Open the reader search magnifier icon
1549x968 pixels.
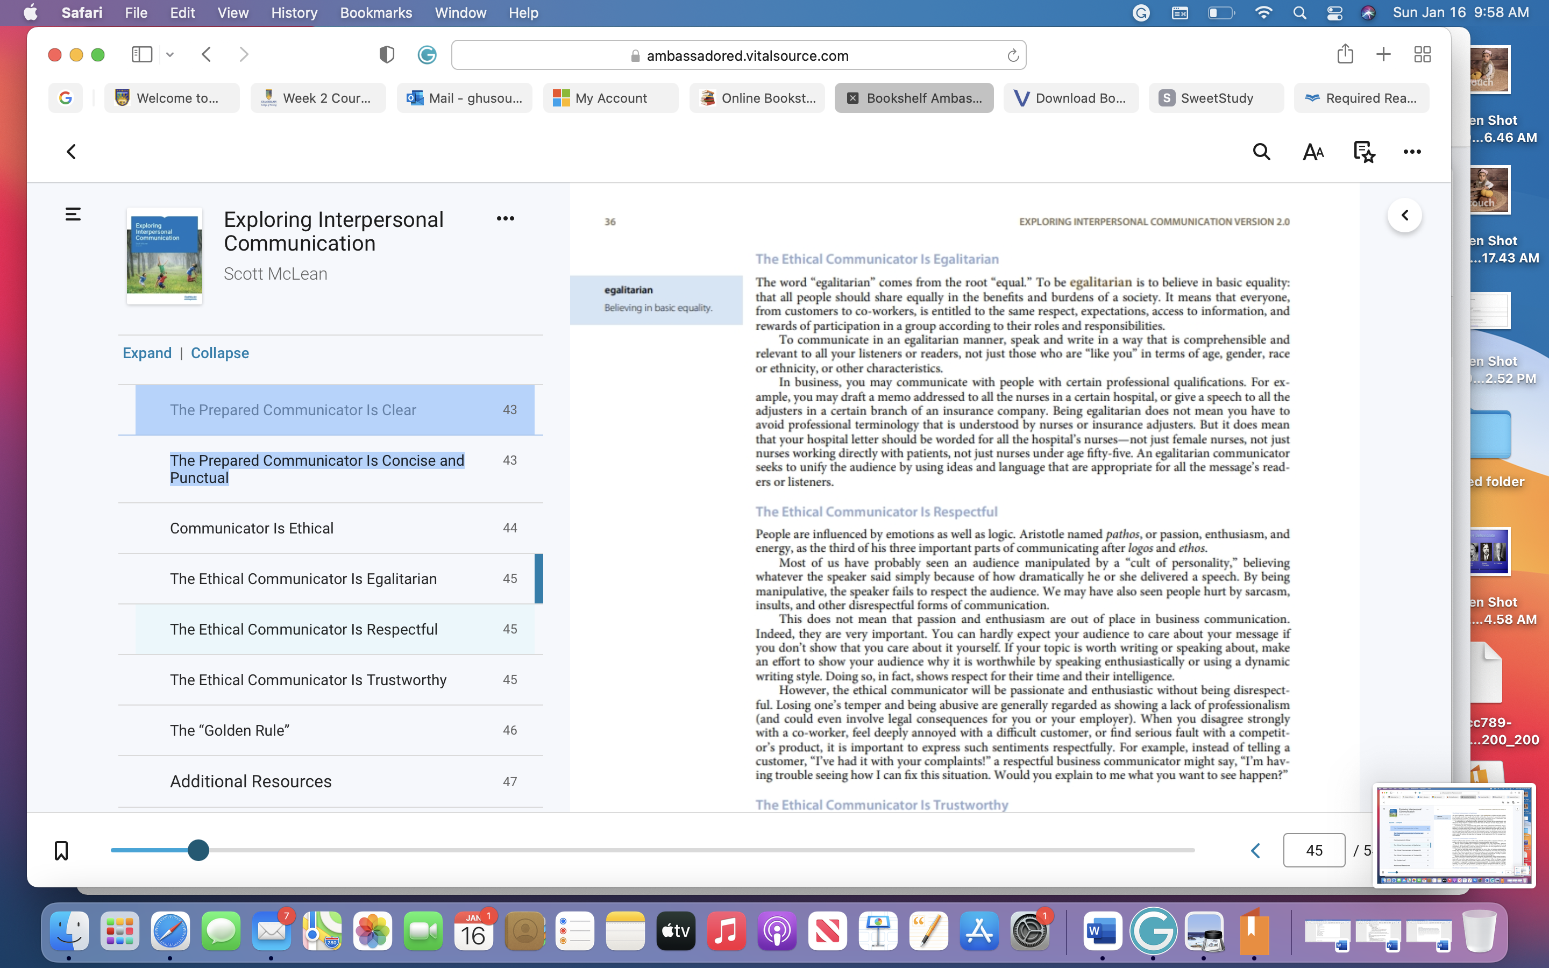1261,152
